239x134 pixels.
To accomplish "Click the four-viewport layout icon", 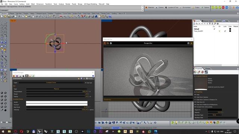I will point(58,16).
